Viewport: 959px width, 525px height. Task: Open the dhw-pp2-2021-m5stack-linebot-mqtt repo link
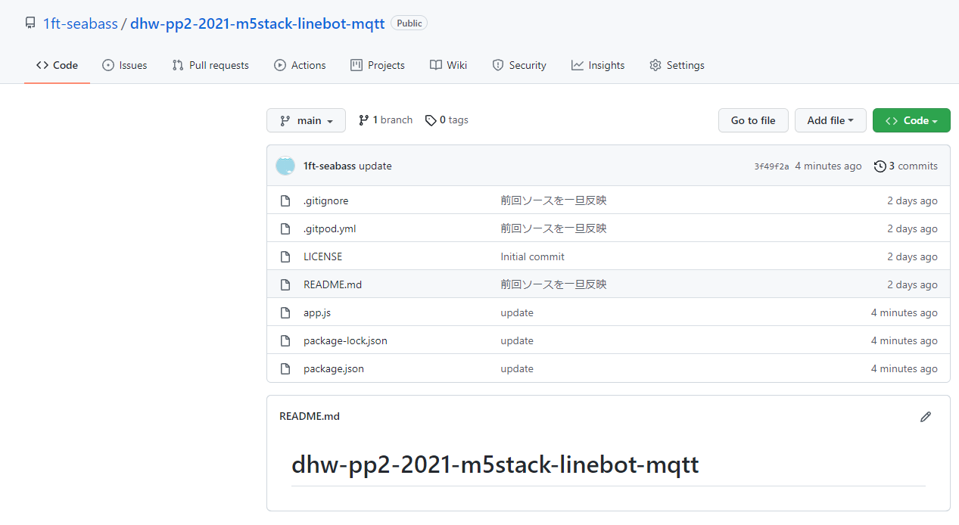pos(257,23)
